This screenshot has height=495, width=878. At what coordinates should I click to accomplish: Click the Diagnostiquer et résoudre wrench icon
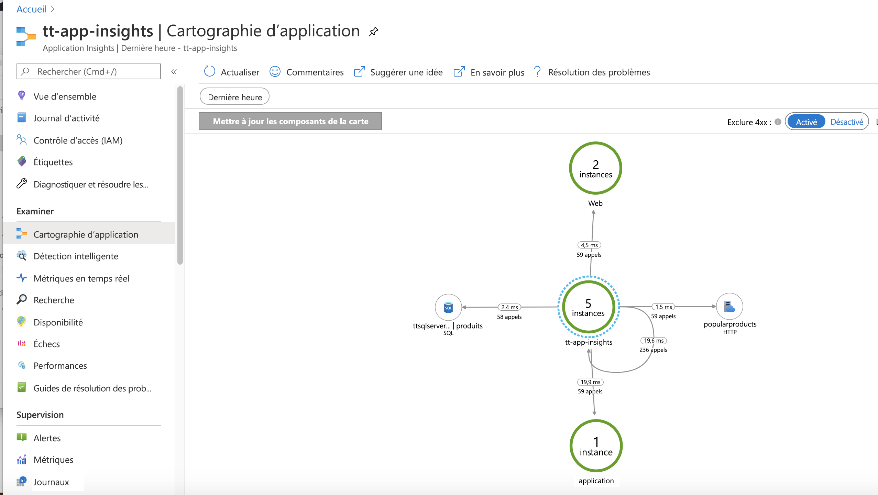22,184
